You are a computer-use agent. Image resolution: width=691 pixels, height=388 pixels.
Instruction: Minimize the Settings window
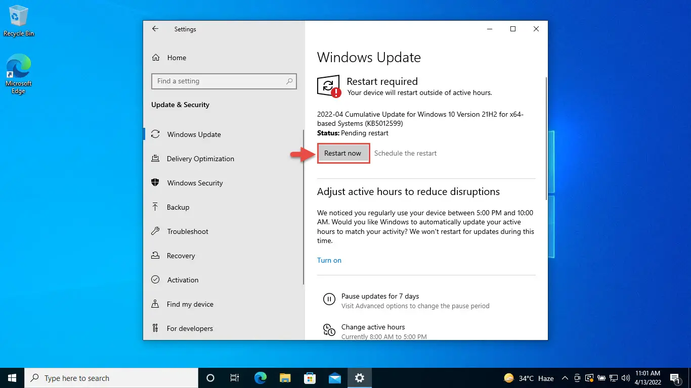click(489, 29)
